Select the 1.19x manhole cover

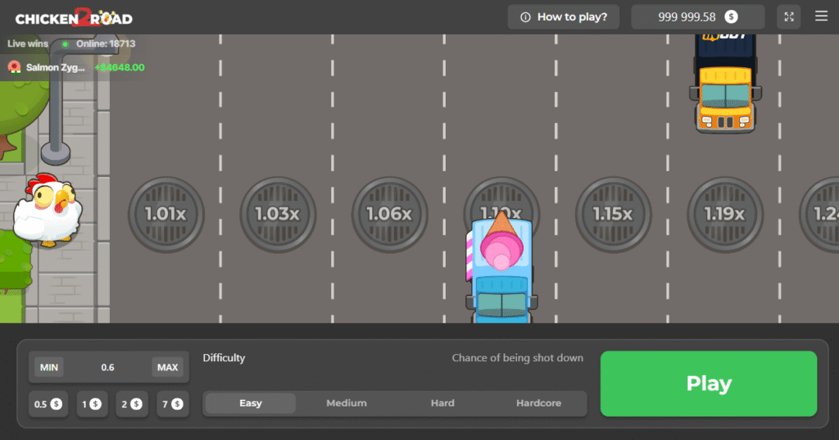pyautogui.click(x=724, y=214)
